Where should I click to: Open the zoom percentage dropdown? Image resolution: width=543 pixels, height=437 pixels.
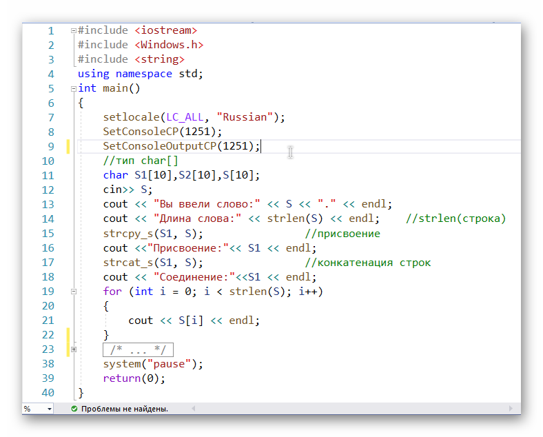click(x=49, y=409)
